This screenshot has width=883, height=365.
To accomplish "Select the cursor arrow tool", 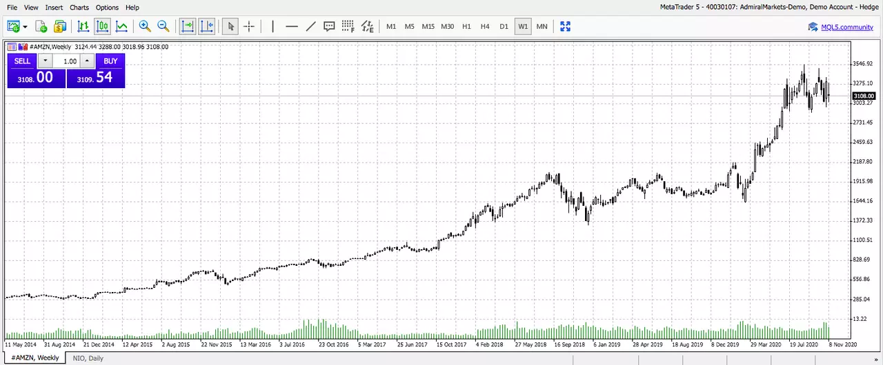I will 231,26.
